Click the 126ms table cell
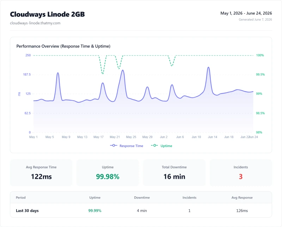The height and width of the screenshot is (227, 282). click(x=242, y=211)
